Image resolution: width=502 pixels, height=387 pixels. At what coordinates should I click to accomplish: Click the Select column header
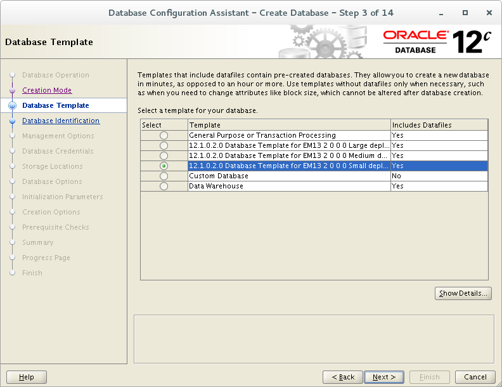(164, 125)
